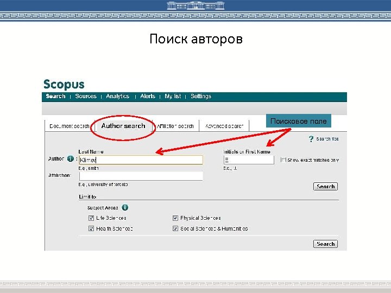Image resolution: width=391 pixels, height=293 pixels.
Task: Click the Scopus logo
Action: pyautogui.click(x=64, y=84)
